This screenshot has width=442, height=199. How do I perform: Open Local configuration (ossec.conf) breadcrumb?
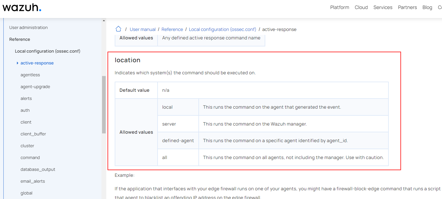(222, 29)
